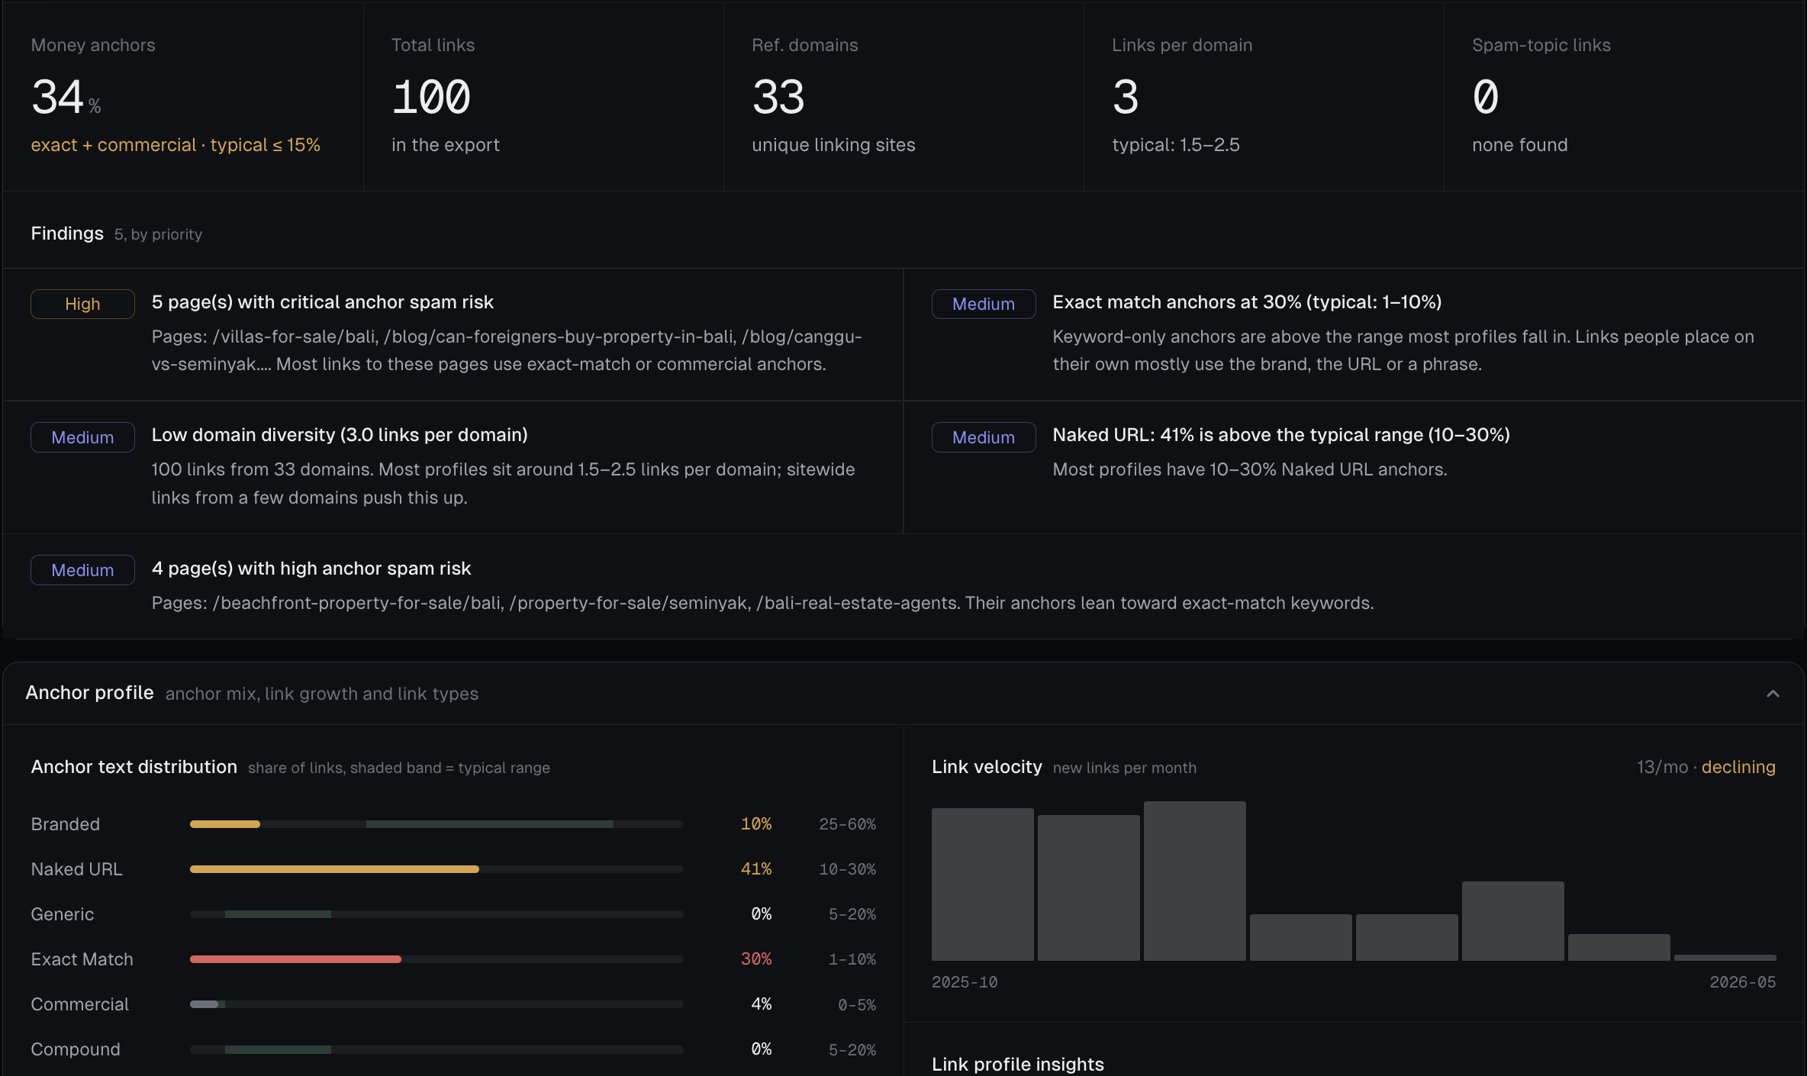Click the 'declining' velocity status label
This screenshot has width=1807, height=1076.
click(1738, 767)
